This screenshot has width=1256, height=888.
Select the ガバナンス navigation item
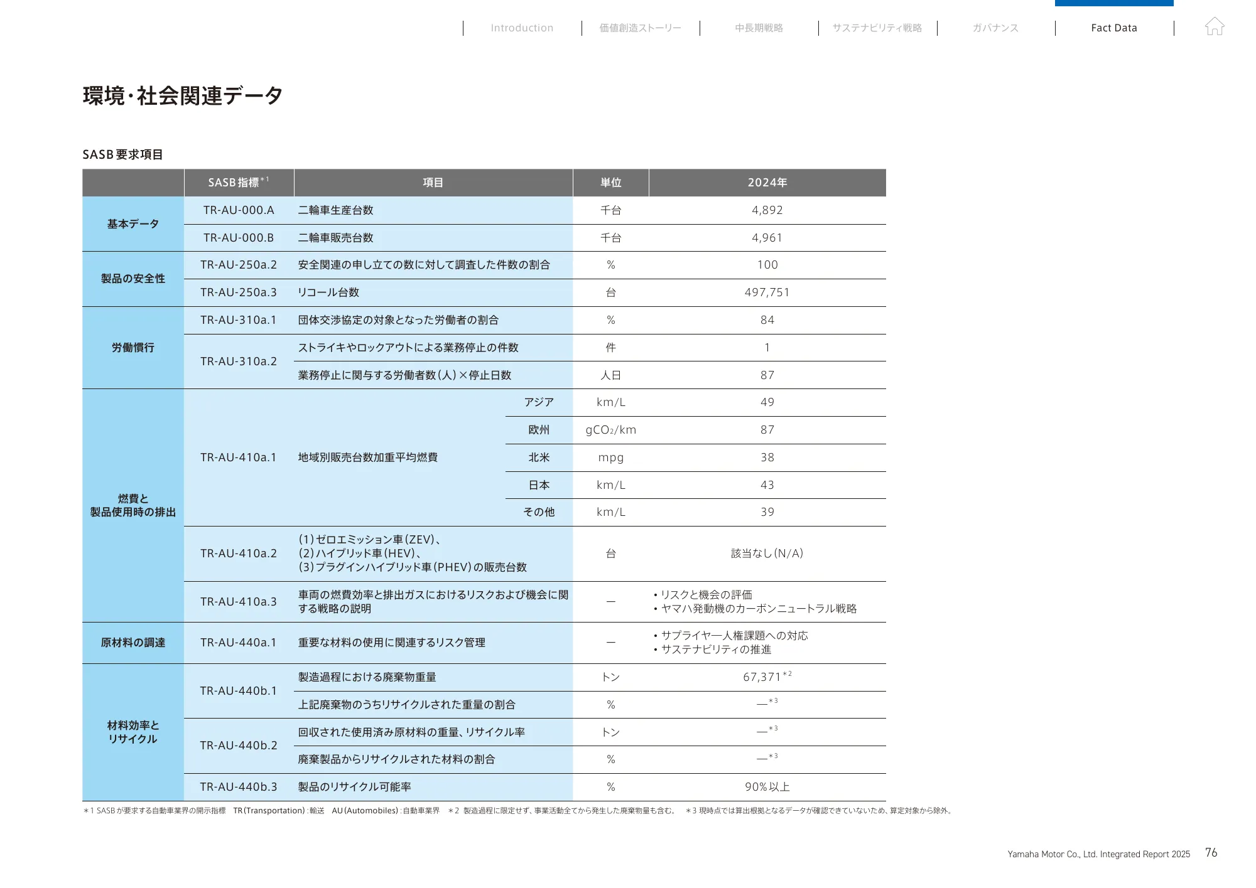[995, 28]
